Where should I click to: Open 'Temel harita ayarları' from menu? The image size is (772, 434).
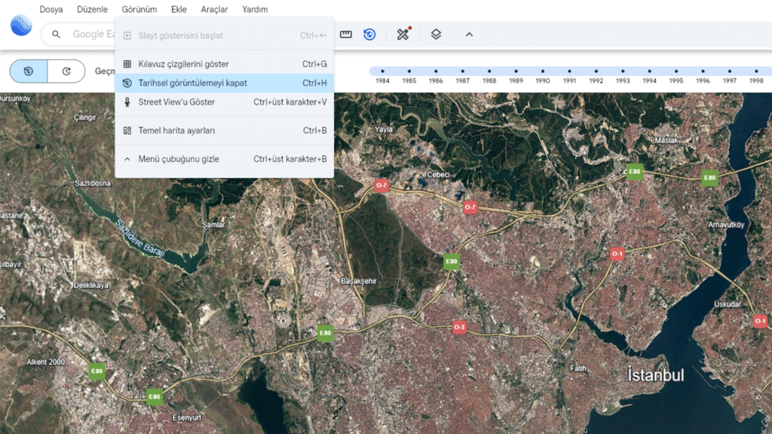pyautogui.click(x=176, y=130)
